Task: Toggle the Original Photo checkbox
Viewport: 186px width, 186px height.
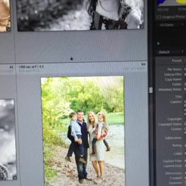Action: 159,17
